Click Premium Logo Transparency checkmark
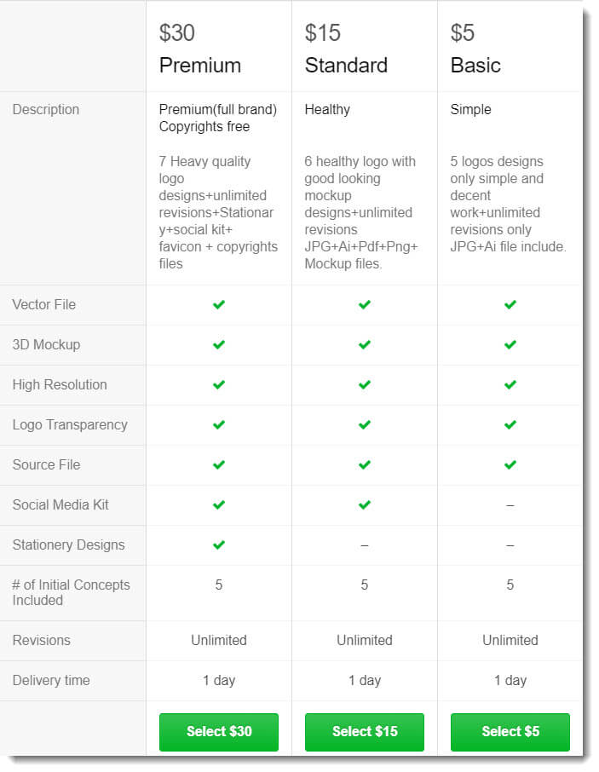Screen dimensions: 599x772 pos(219,424)
